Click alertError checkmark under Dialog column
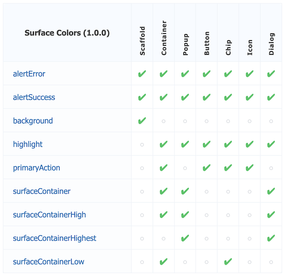 [271, 74]
